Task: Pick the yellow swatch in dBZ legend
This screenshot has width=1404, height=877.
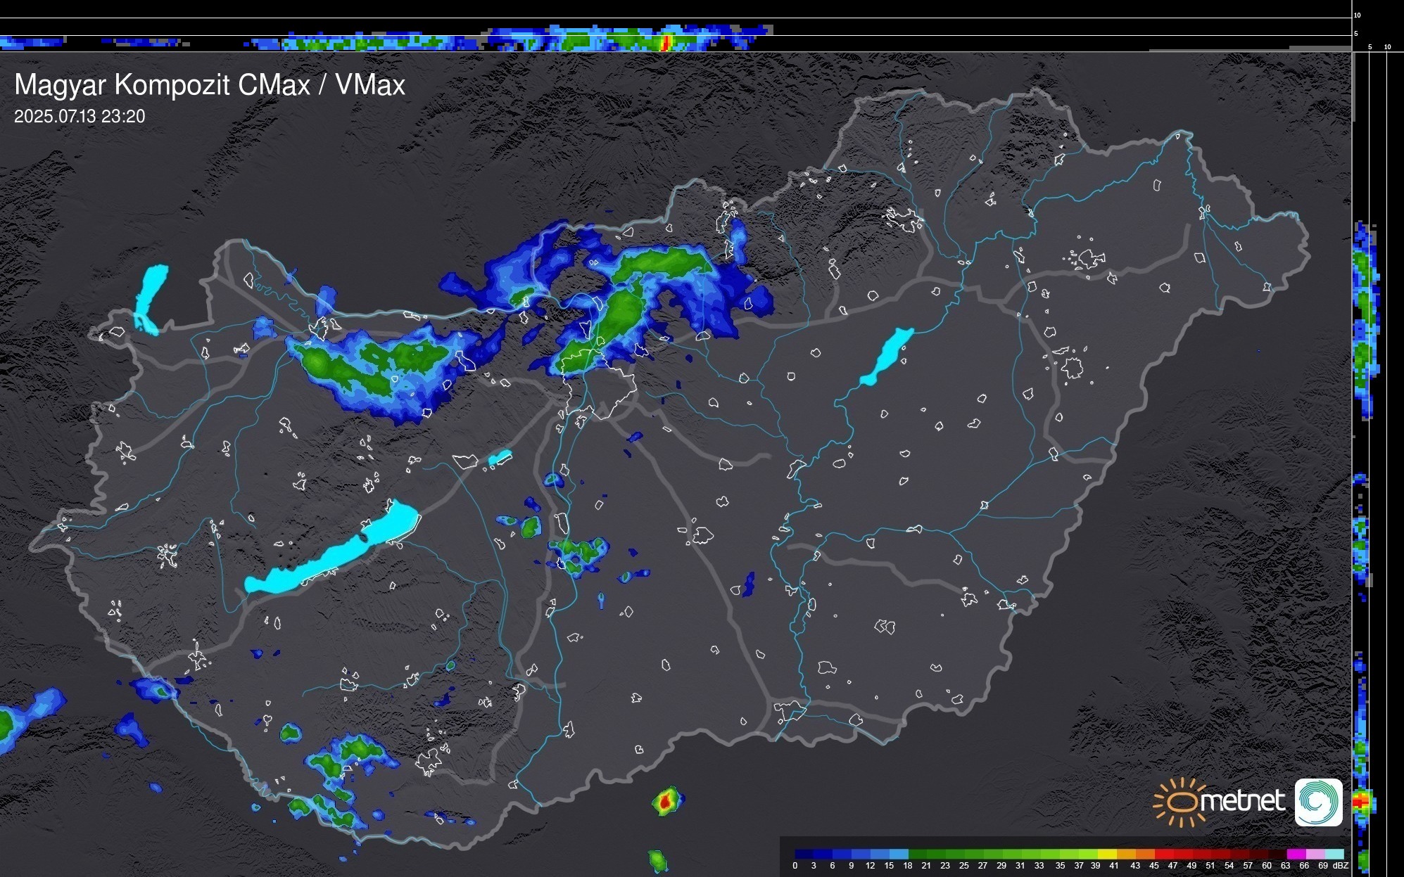Action: 1107,854
